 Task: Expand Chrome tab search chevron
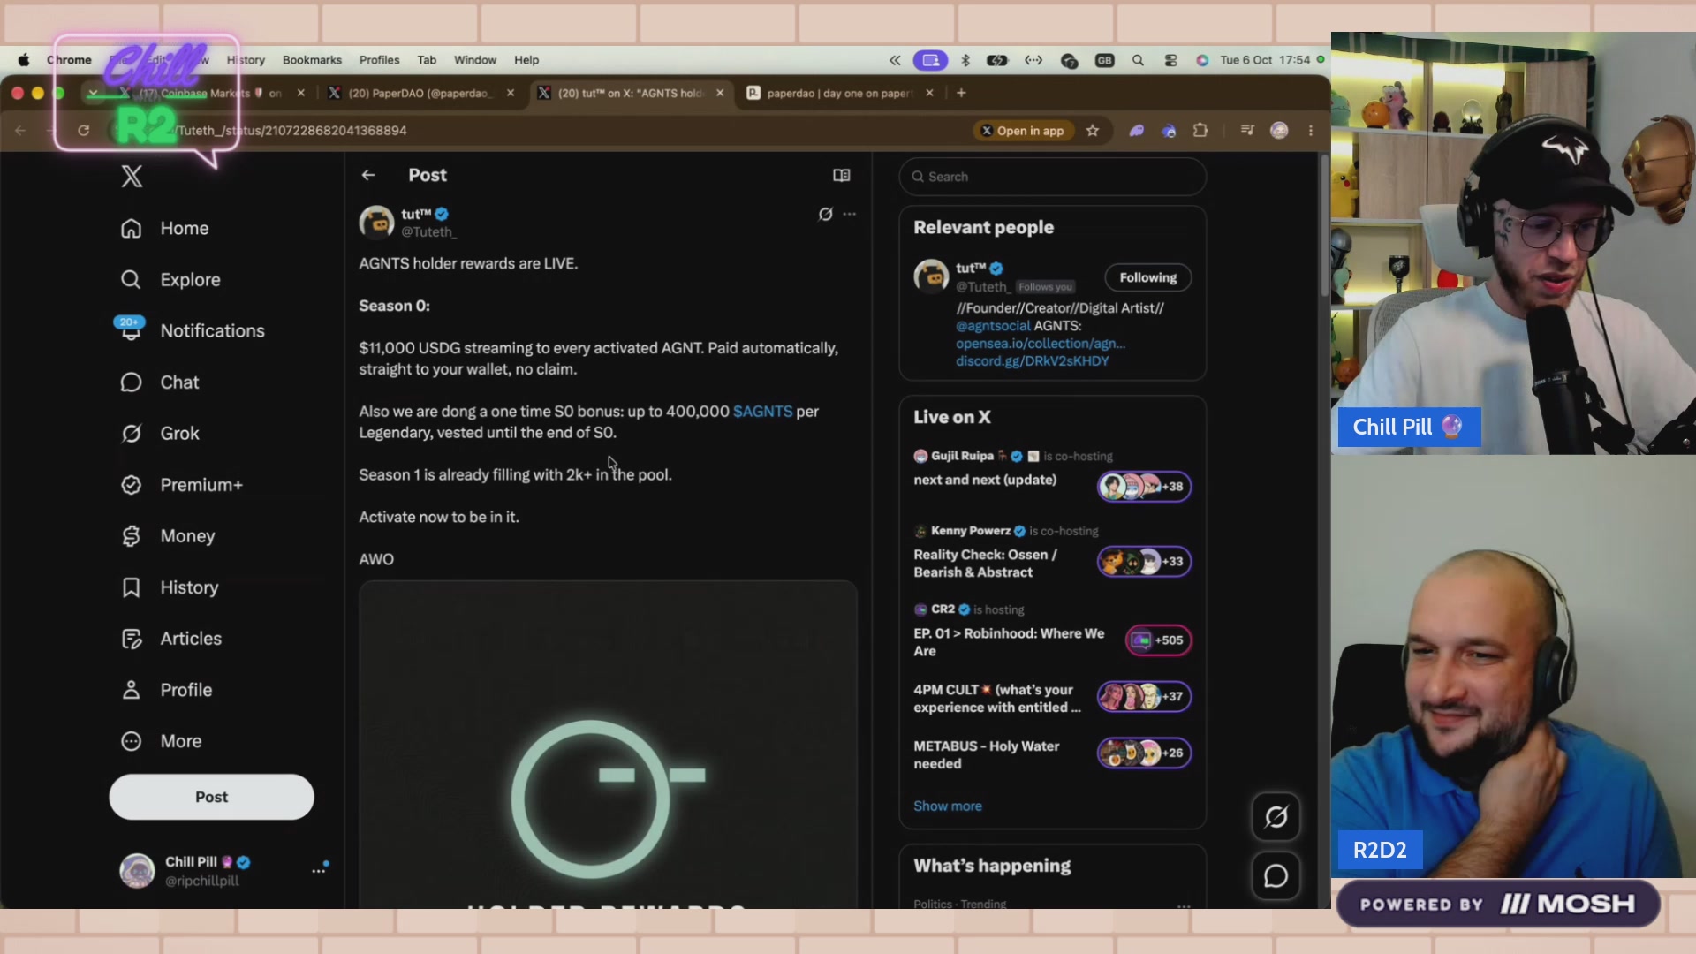click(x=93, y=93)
